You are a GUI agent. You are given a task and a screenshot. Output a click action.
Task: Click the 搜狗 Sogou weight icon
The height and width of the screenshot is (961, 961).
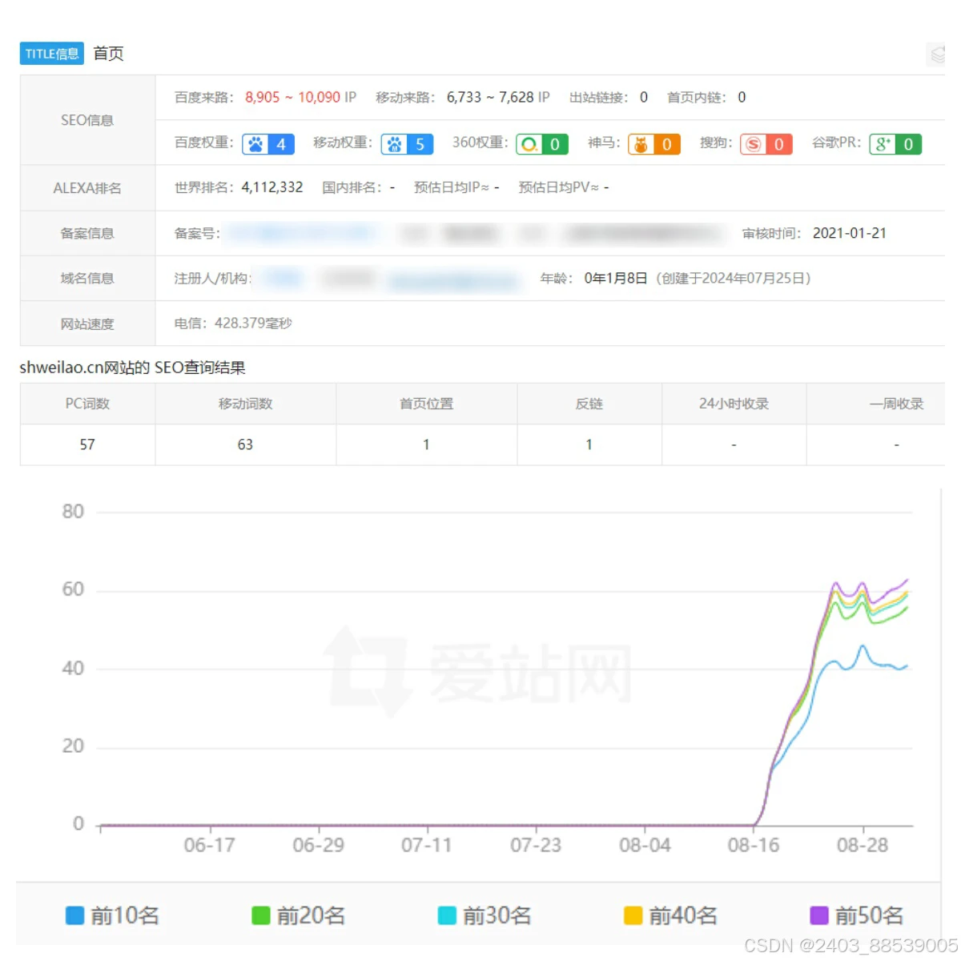coord(754,144)
